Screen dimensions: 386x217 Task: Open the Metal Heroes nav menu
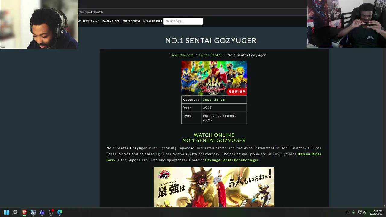pyautogui.click(x=152, y=21)
